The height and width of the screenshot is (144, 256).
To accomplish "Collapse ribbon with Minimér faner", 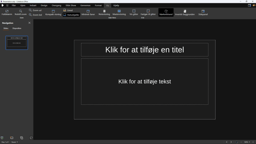I will 88,13.
